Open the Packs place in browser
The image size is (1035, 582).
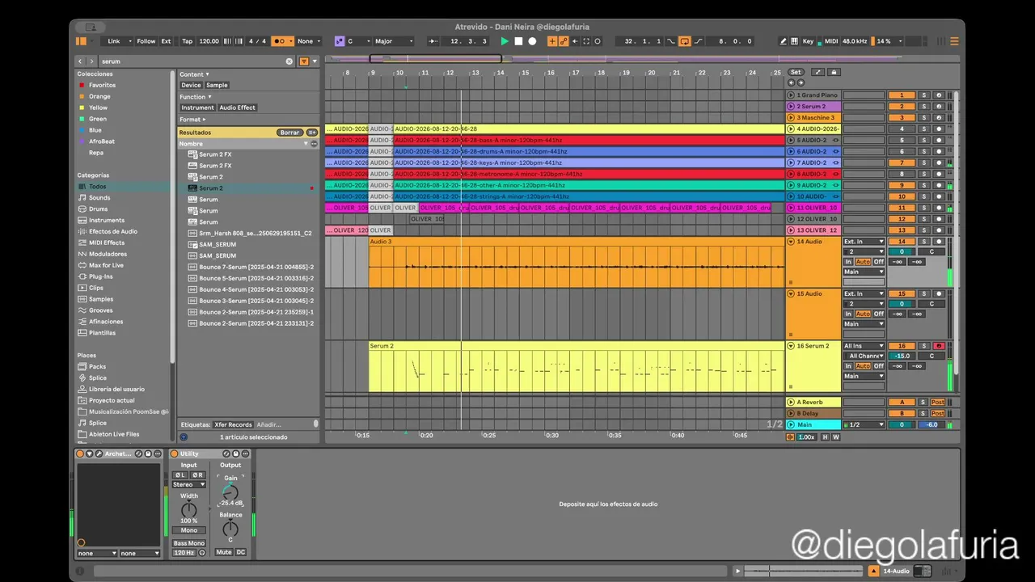[x=97, y=367]
